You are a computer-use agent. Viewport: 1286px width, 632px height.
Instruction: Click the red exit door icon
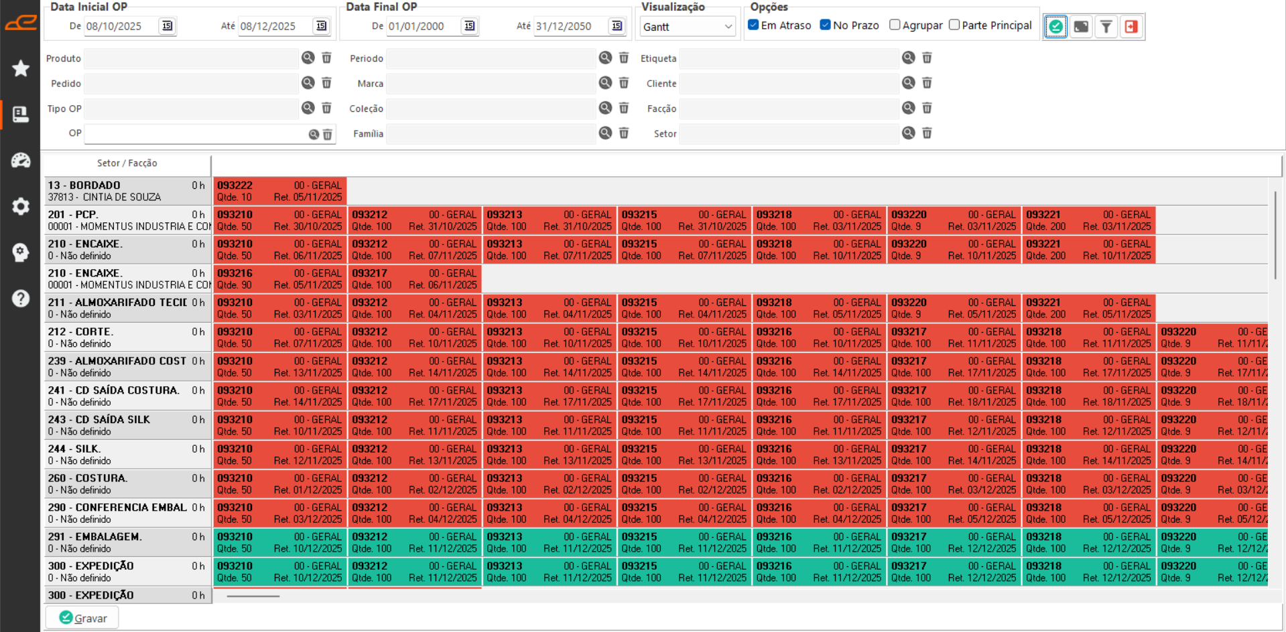pyautogui.click(x=1131, y=27)
